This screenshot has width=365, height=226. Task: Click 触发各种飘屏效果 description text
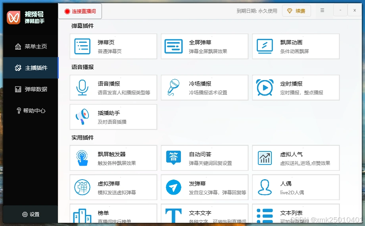(117, 163)
